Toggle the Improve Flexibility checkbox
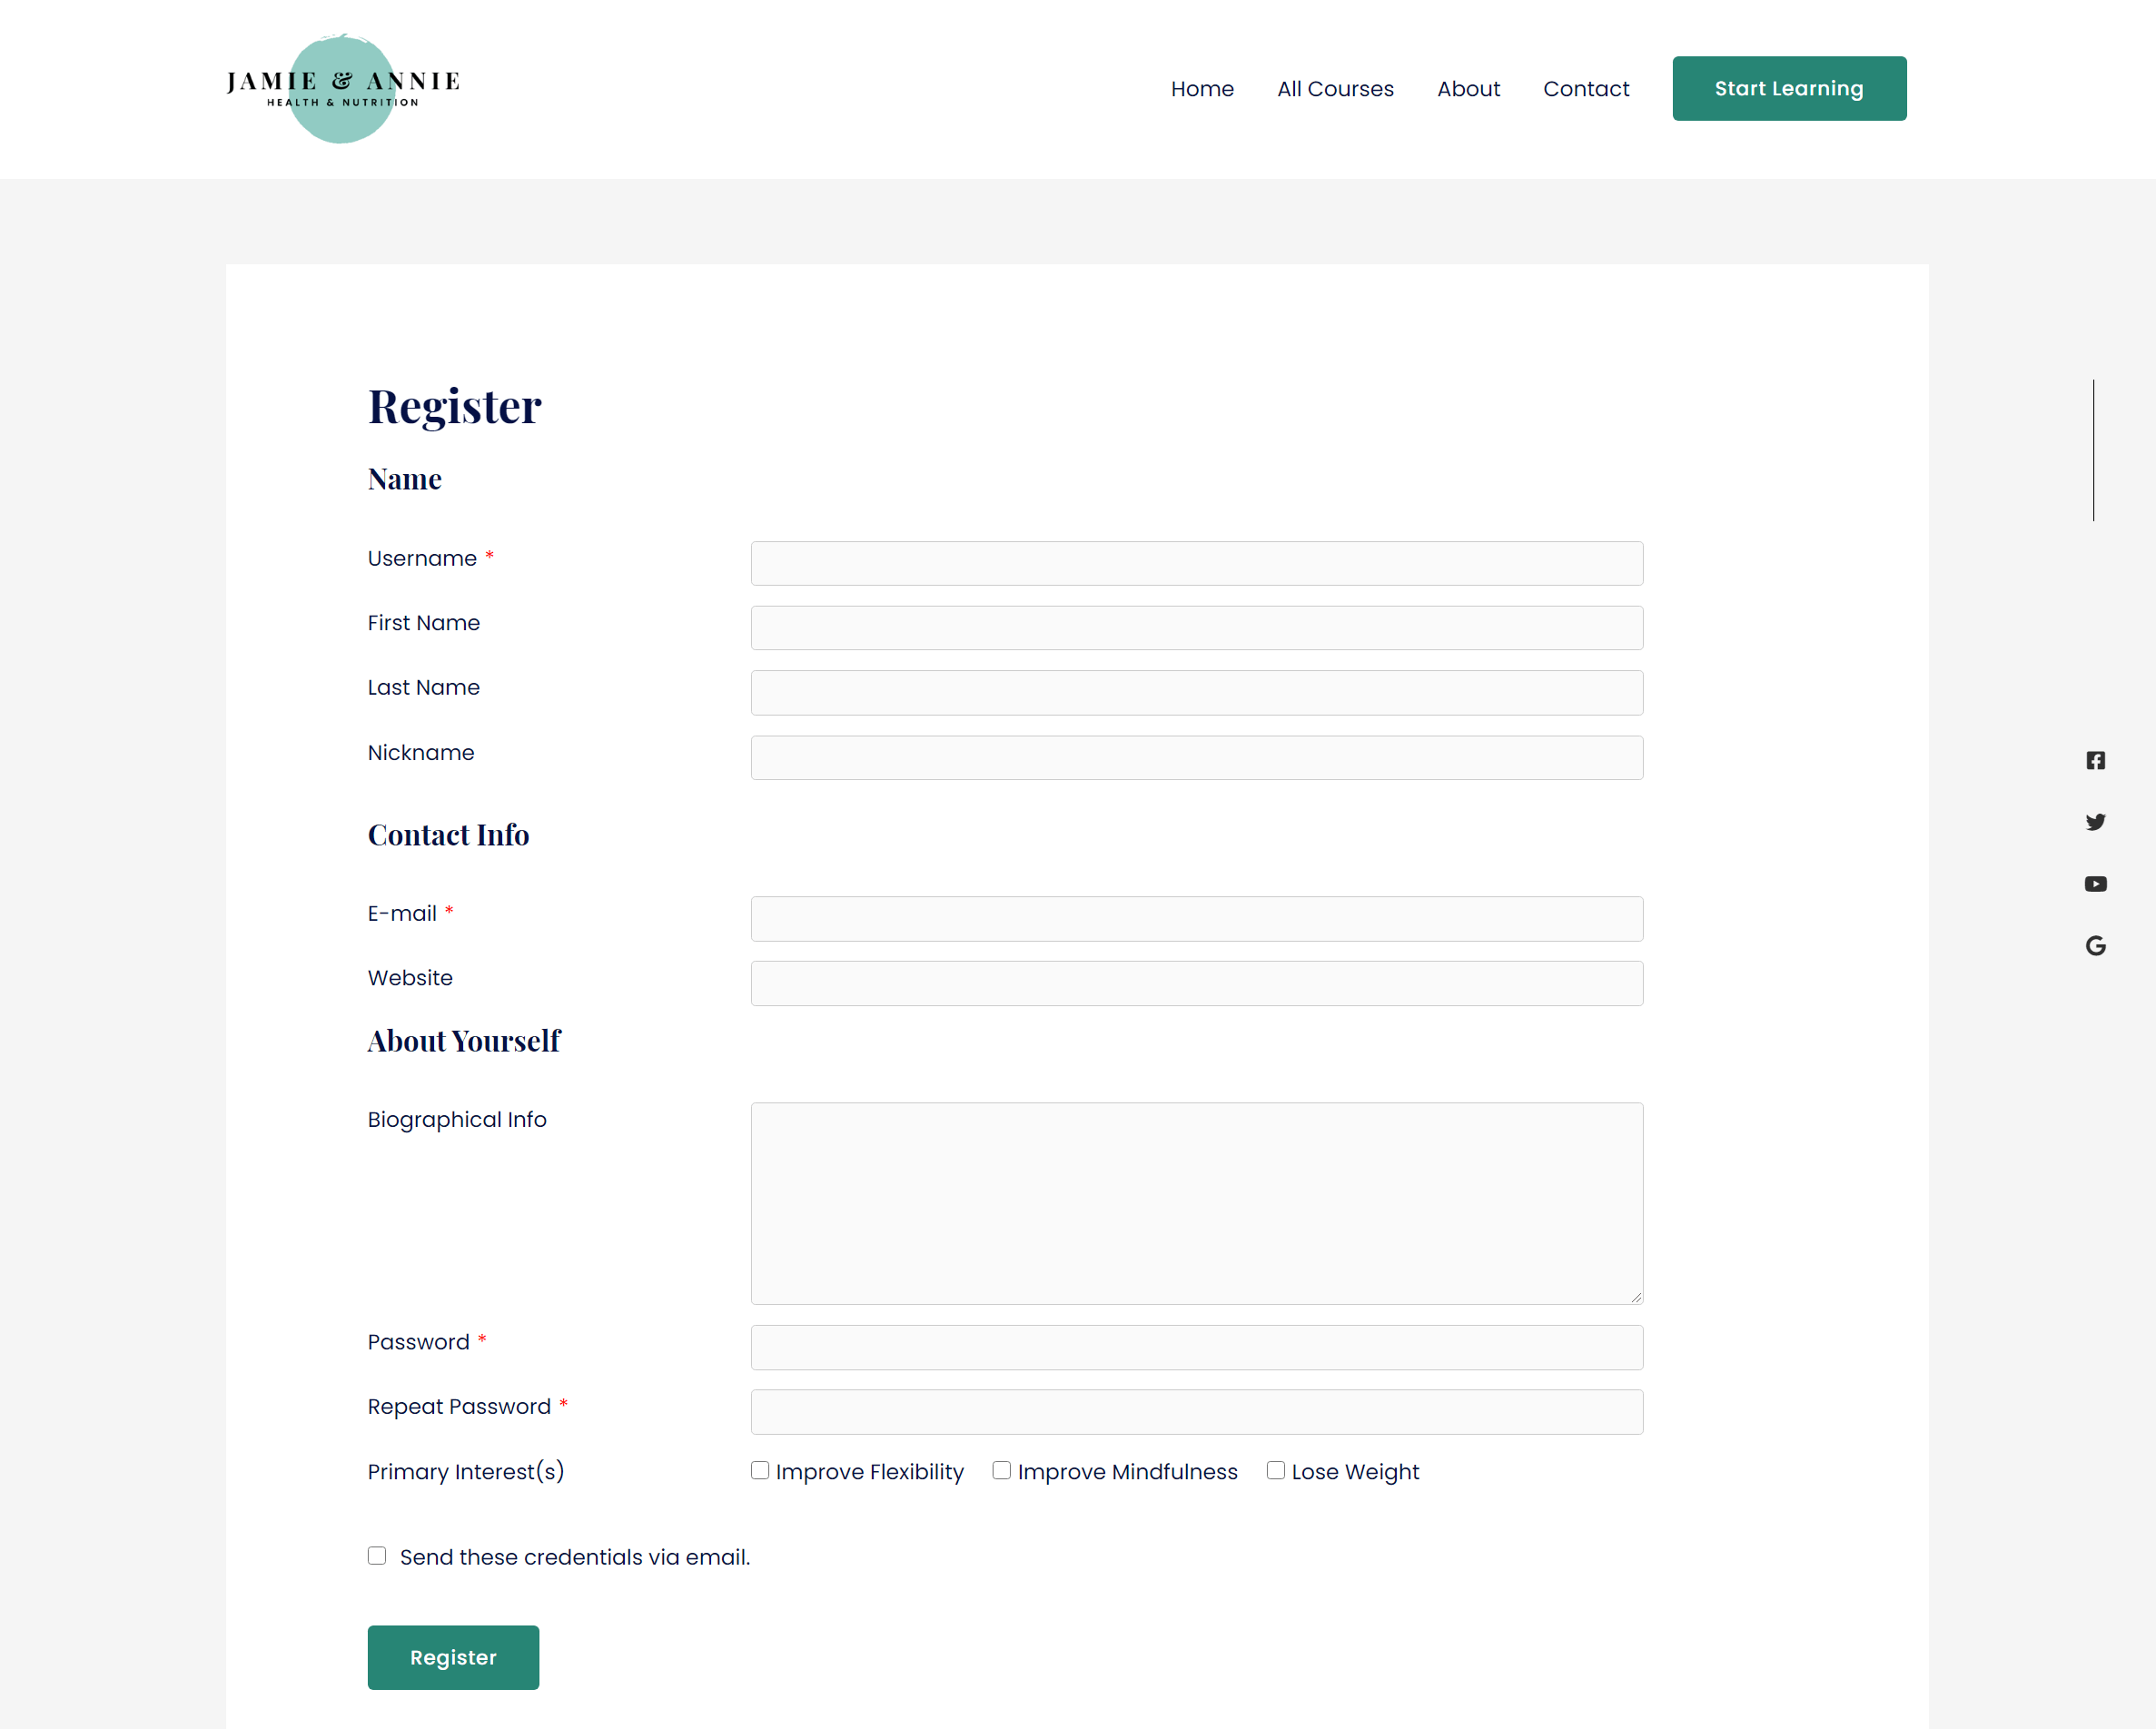2156x1729 pixels. point(758,1469)
